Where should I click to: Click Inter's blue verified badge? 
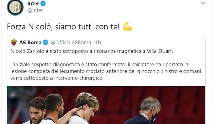(43, 4)
